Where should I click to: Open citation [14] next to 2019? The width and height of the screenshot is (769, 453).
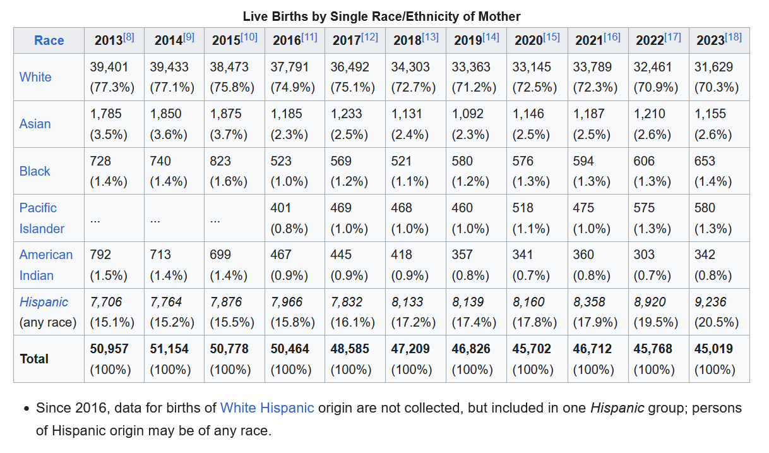(x=491, y=37)
